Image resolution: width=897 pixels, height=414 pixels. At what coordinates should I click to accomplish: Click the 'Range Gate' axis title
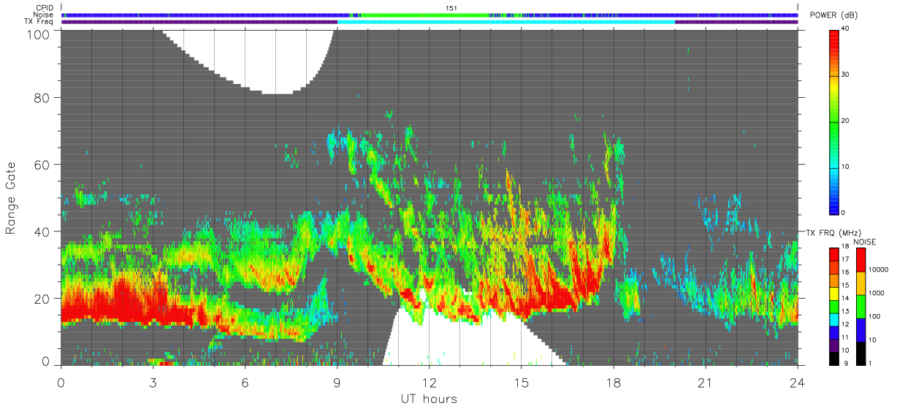11,198
